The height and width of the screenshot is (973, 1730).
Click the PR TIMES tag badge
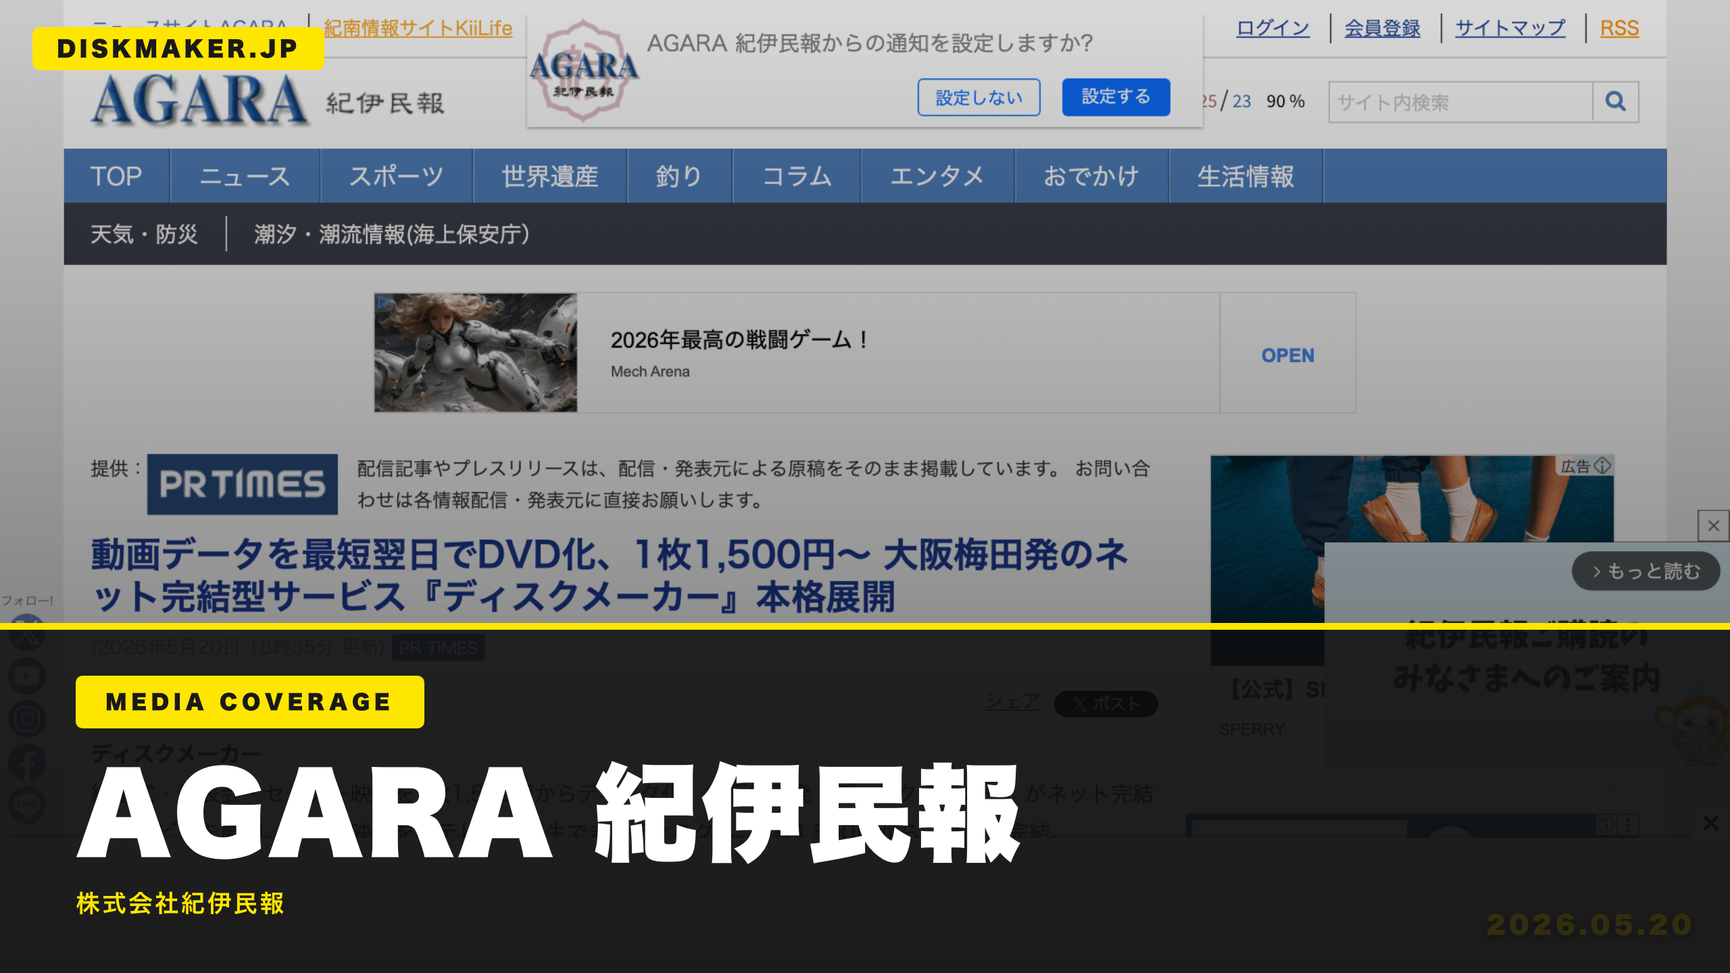pos(438,648)
